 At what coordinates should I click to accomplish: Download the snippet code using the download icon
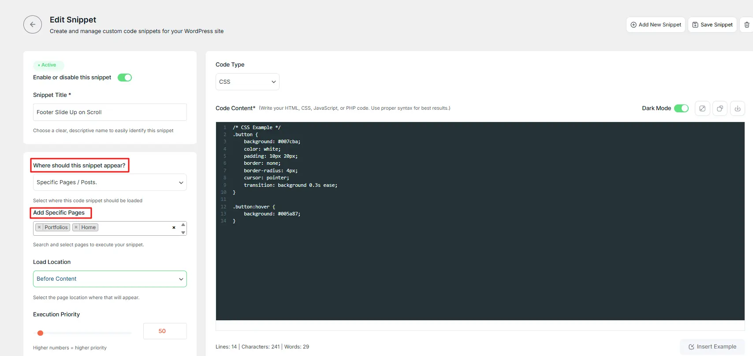point(738,108)
